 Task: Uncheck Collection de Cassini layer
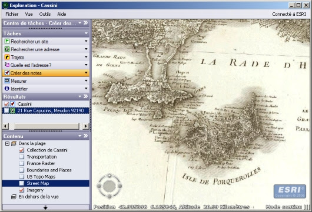click(22, 150)
